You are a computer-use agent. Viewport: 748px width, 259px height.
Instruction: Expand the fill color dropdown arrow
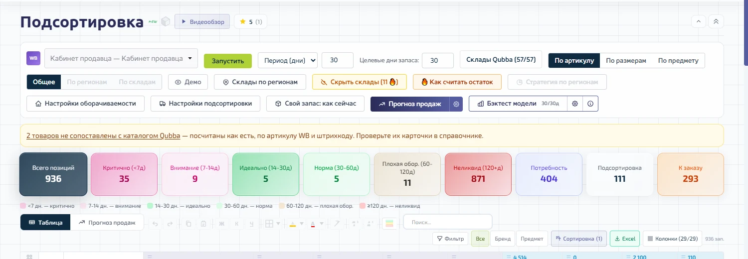[x=302, y=224]
